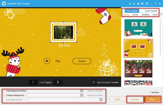The width and height of the screenshot is (163, 105).
Task: Select the Holiday template category
Action: (126, 15)
